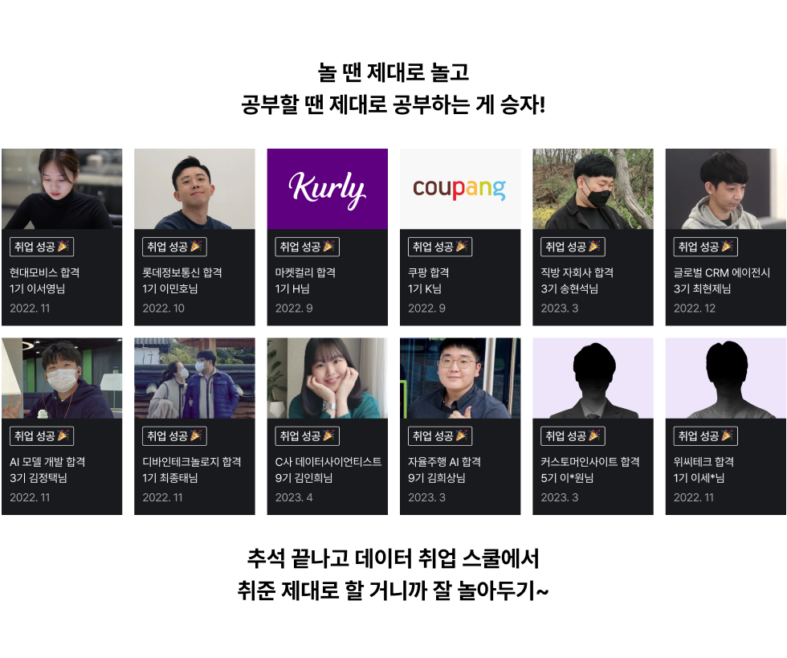
Task: Click the 마켓컬리 합격 card title
Action: (305, 272)
